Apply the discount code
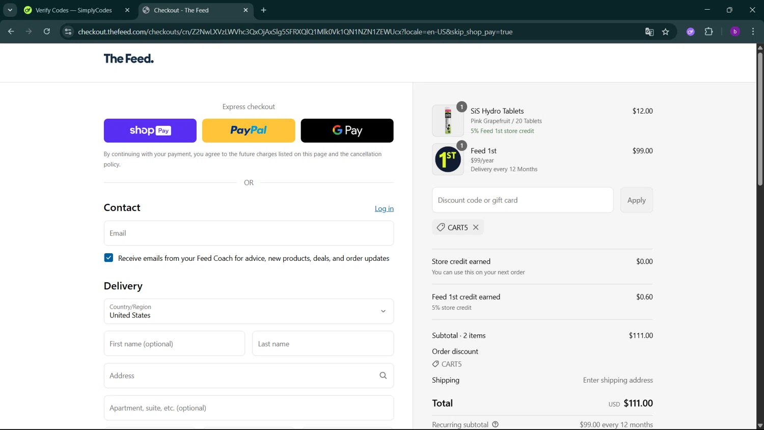 point(636,200)
